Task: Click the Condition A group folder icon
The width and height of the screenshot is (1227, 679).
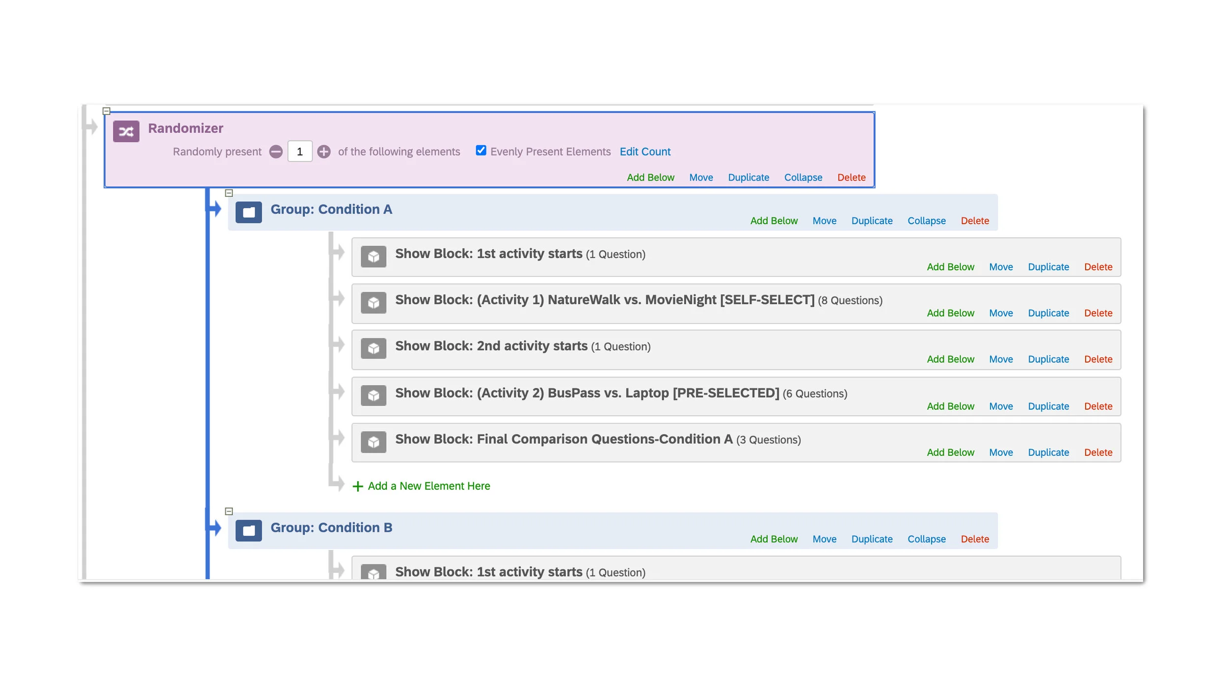Action: (248, 212)
